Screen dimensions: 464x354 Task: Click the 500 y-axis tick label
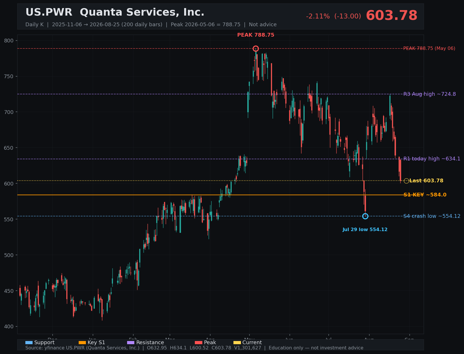(9, 255)
